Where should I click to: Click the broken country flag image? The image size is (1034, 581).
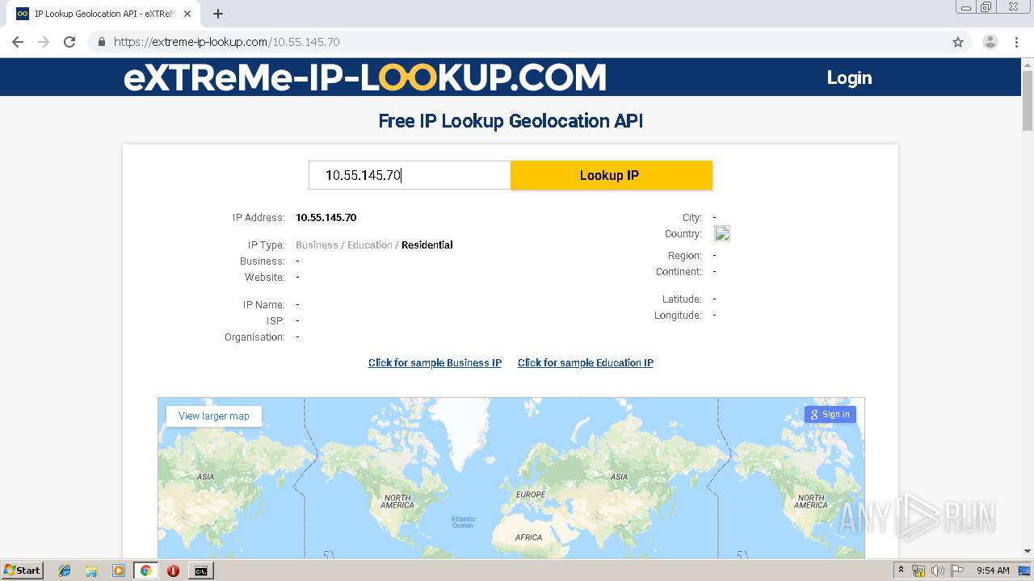click(x=722, y=234)
